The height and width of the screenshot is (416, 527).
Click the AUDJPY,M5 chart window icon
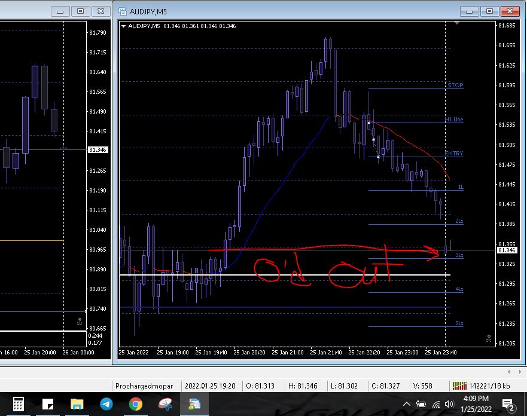pos(123,11)
